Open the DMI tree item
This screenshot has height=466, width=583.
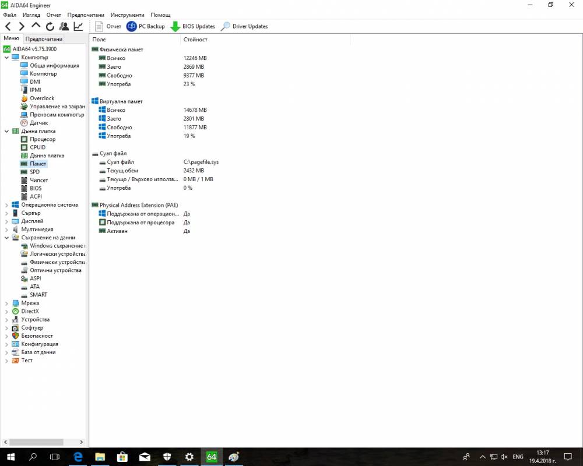click(30, 82)
